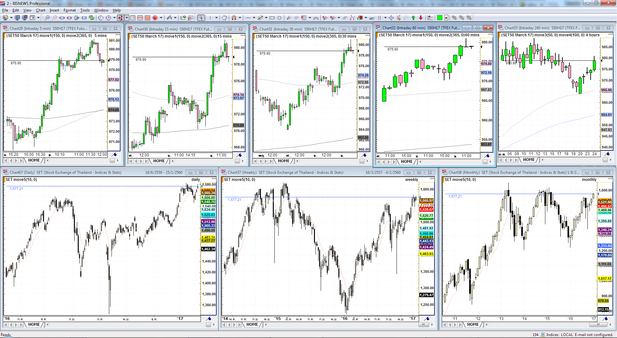Click the zoom out magnifier icon
Image resolution: width=617 pixels, height=338 pixels.
pos(55,18)
